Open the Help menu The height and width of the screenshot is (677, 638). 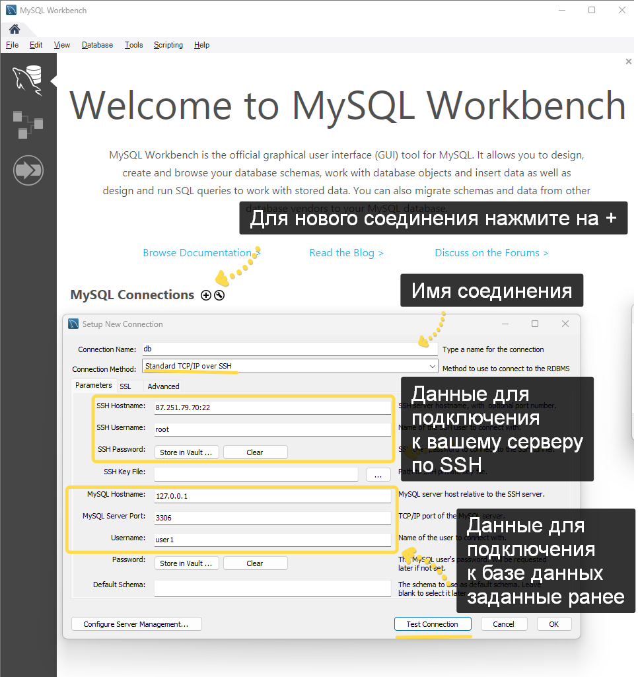click(201, 45)
